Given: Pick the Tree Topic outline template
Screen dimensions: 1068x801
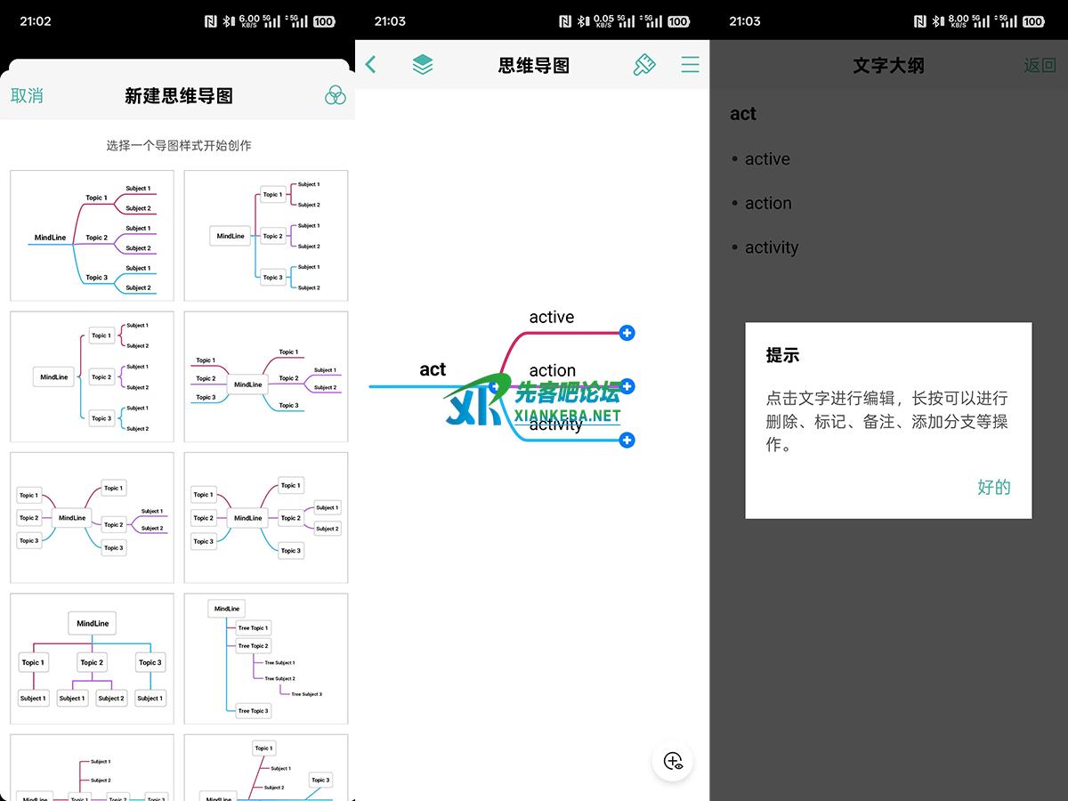Looking at the screenshot, I should tap(266, 659).
